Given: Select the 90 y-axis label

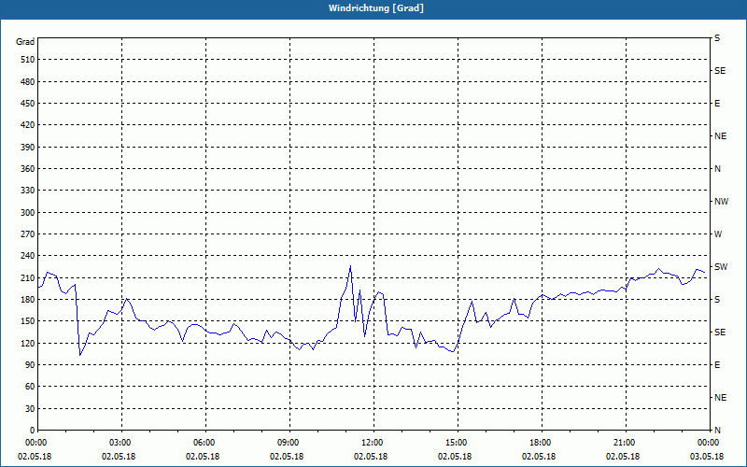Looking at the screenshot, I should 30,365.
